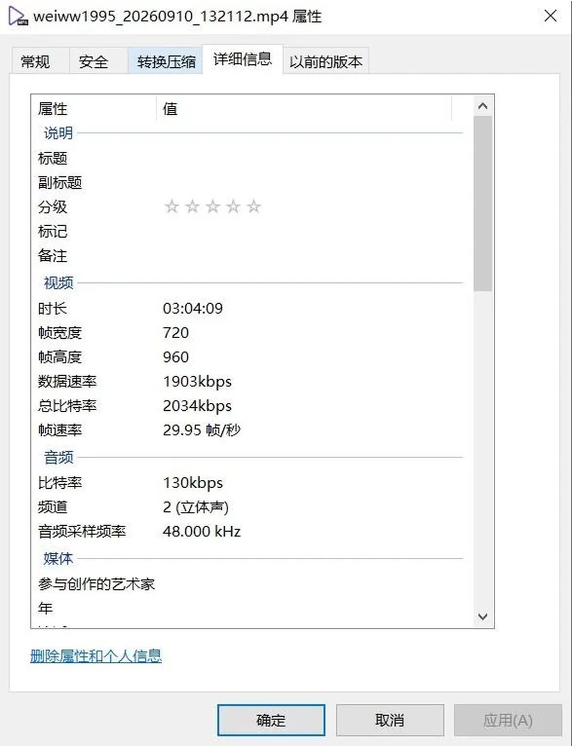
Task: Cancel with the 取消 button
Action: pyautogui.click(x=390, y=720)
